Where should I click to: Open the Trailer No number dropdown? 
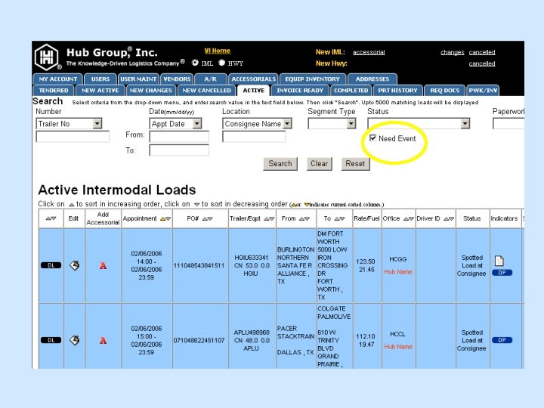pyautogui.click(x=97, y=123)
